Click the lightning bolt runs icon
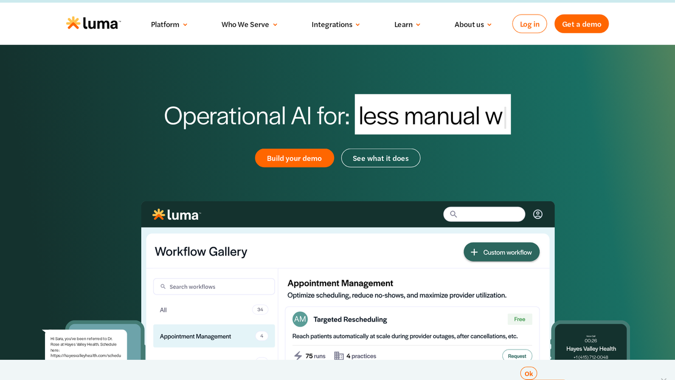 pos(298,356)
